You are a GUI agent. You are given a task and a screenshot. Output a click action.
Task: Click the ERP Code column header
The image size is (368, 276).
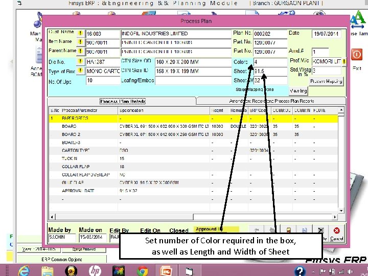pyautogui.click(x=260, y=110)
